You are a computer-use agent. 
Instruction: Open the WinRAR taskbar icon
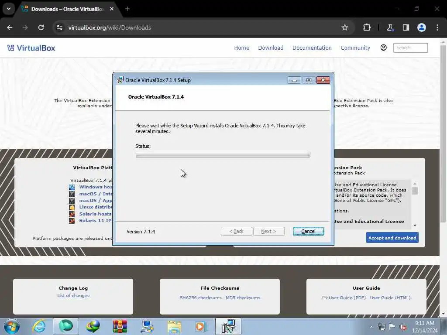click(x=120, y=326)
